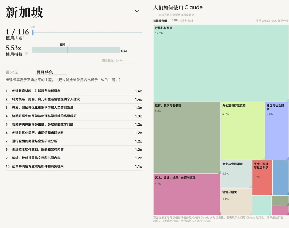Viewport: 289px width, 228px height.
Task: Open the 计算机与数学 treemap block
Action: pos(221,63)
